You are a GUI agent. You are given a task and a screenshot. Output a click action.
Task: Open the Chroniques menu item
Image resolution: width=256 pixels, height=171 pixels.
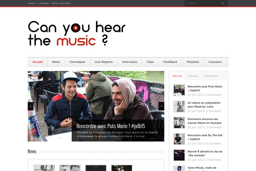tap(77, 62)
